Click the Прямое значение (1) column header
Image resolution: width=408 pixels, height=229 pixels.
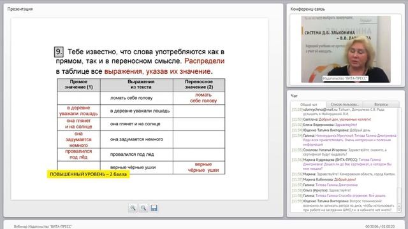pyautogui.click(x=79, y=85)
